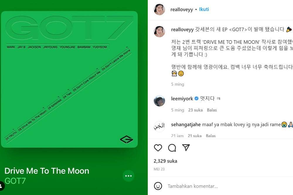Click the user-tag icon on the photo
Screen dimensions: 293x195
click(x=1, y=185)
